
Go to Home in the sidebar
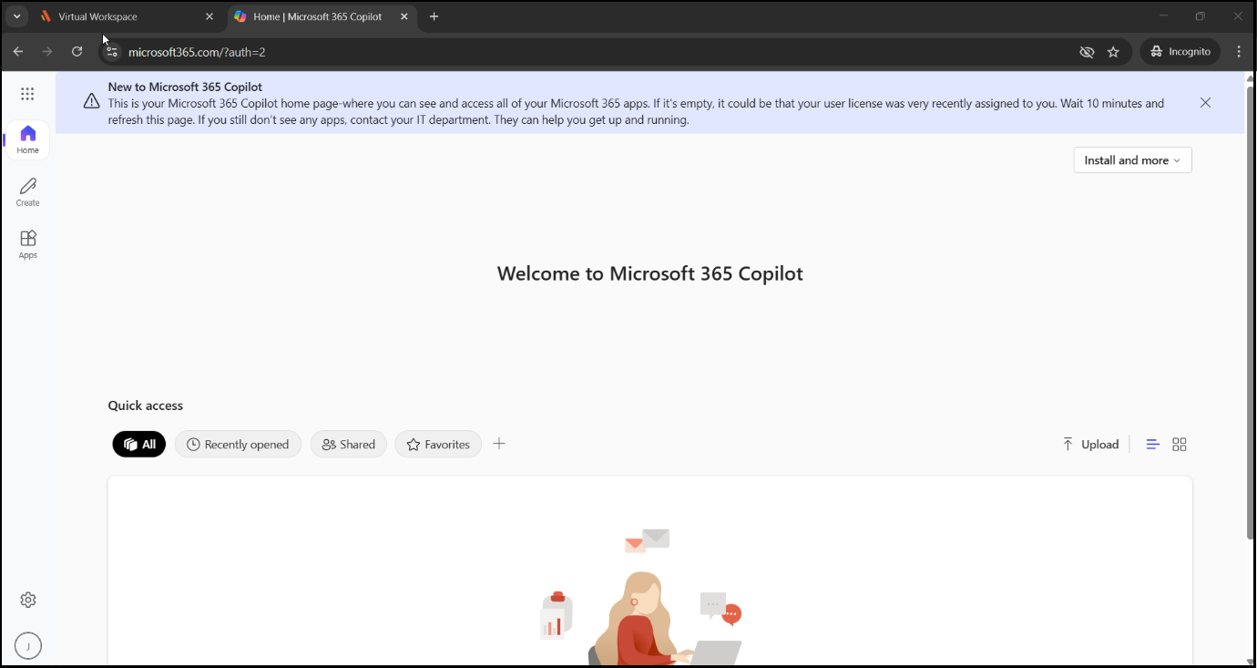27,140
